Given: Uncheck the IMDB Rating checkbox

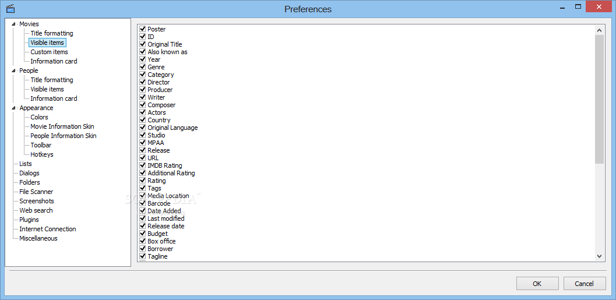Looking at the screenshot, I should [x=143, y=165].
